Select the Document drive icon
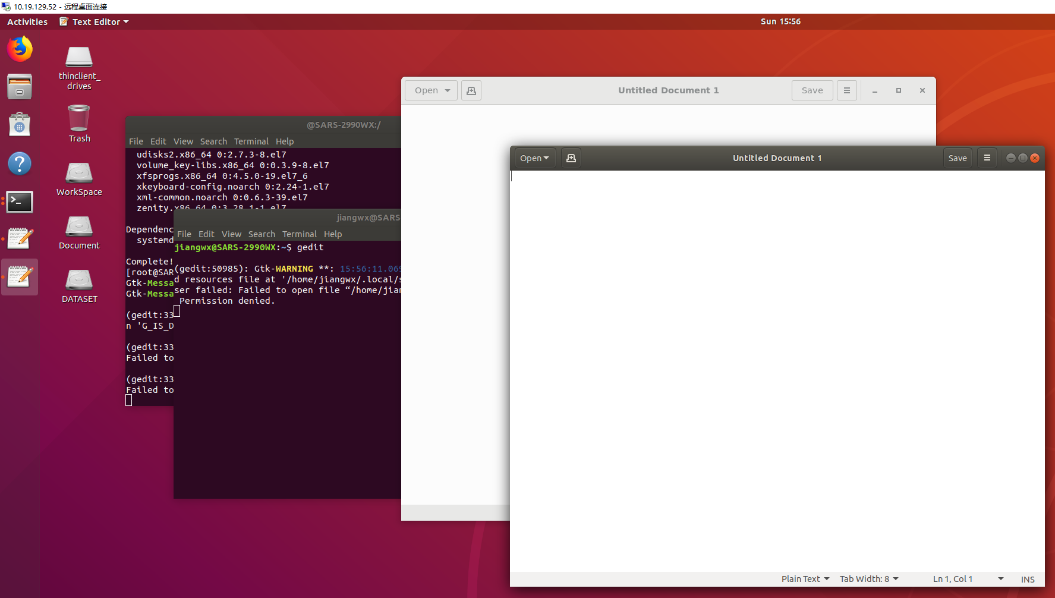The height and width of the screenshot is (598, 1055). tap(79, 232)
